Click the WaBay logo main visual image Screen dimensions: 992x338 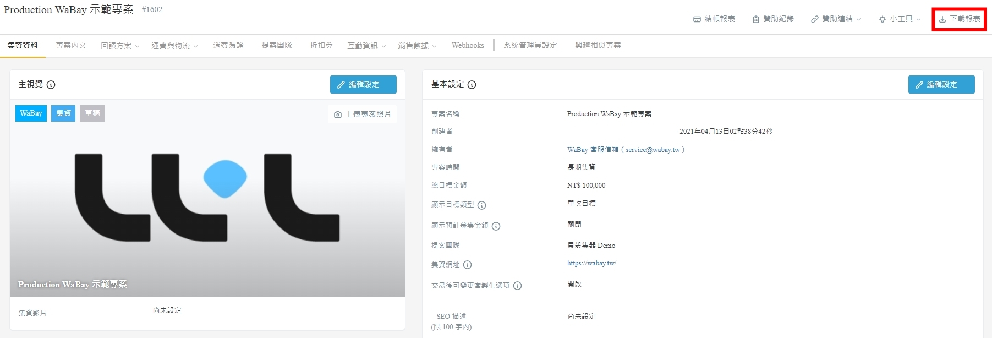[207, 197]
